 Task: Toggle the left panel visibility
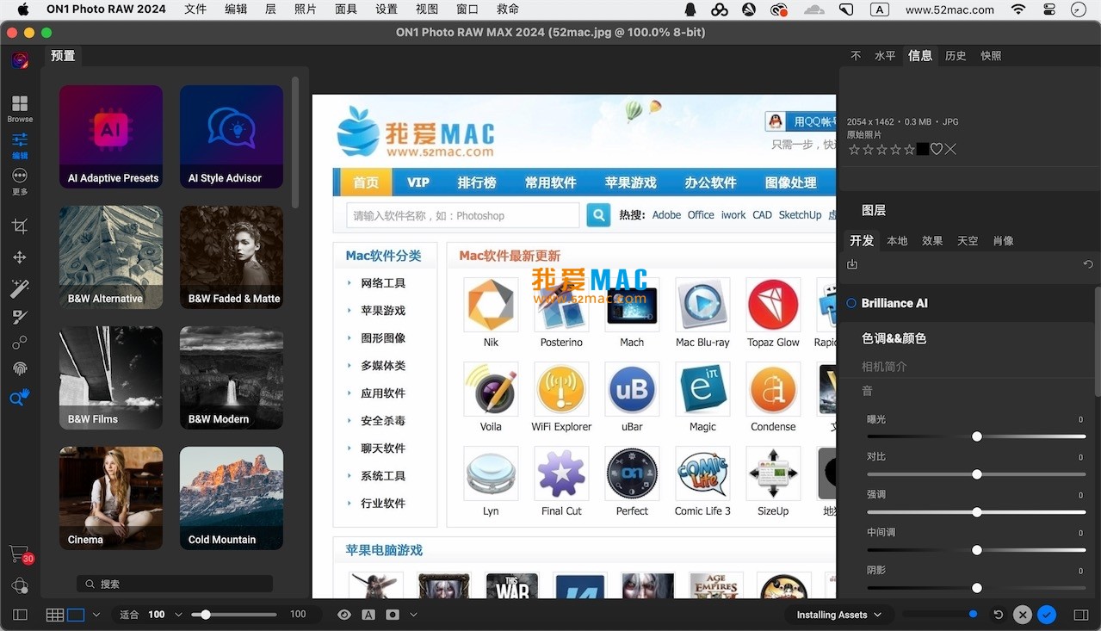[x=20, y=615]
